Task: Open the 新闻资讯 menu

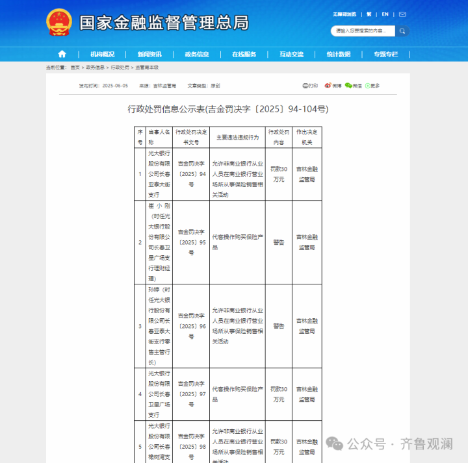Action: click(x=149, y=55)
